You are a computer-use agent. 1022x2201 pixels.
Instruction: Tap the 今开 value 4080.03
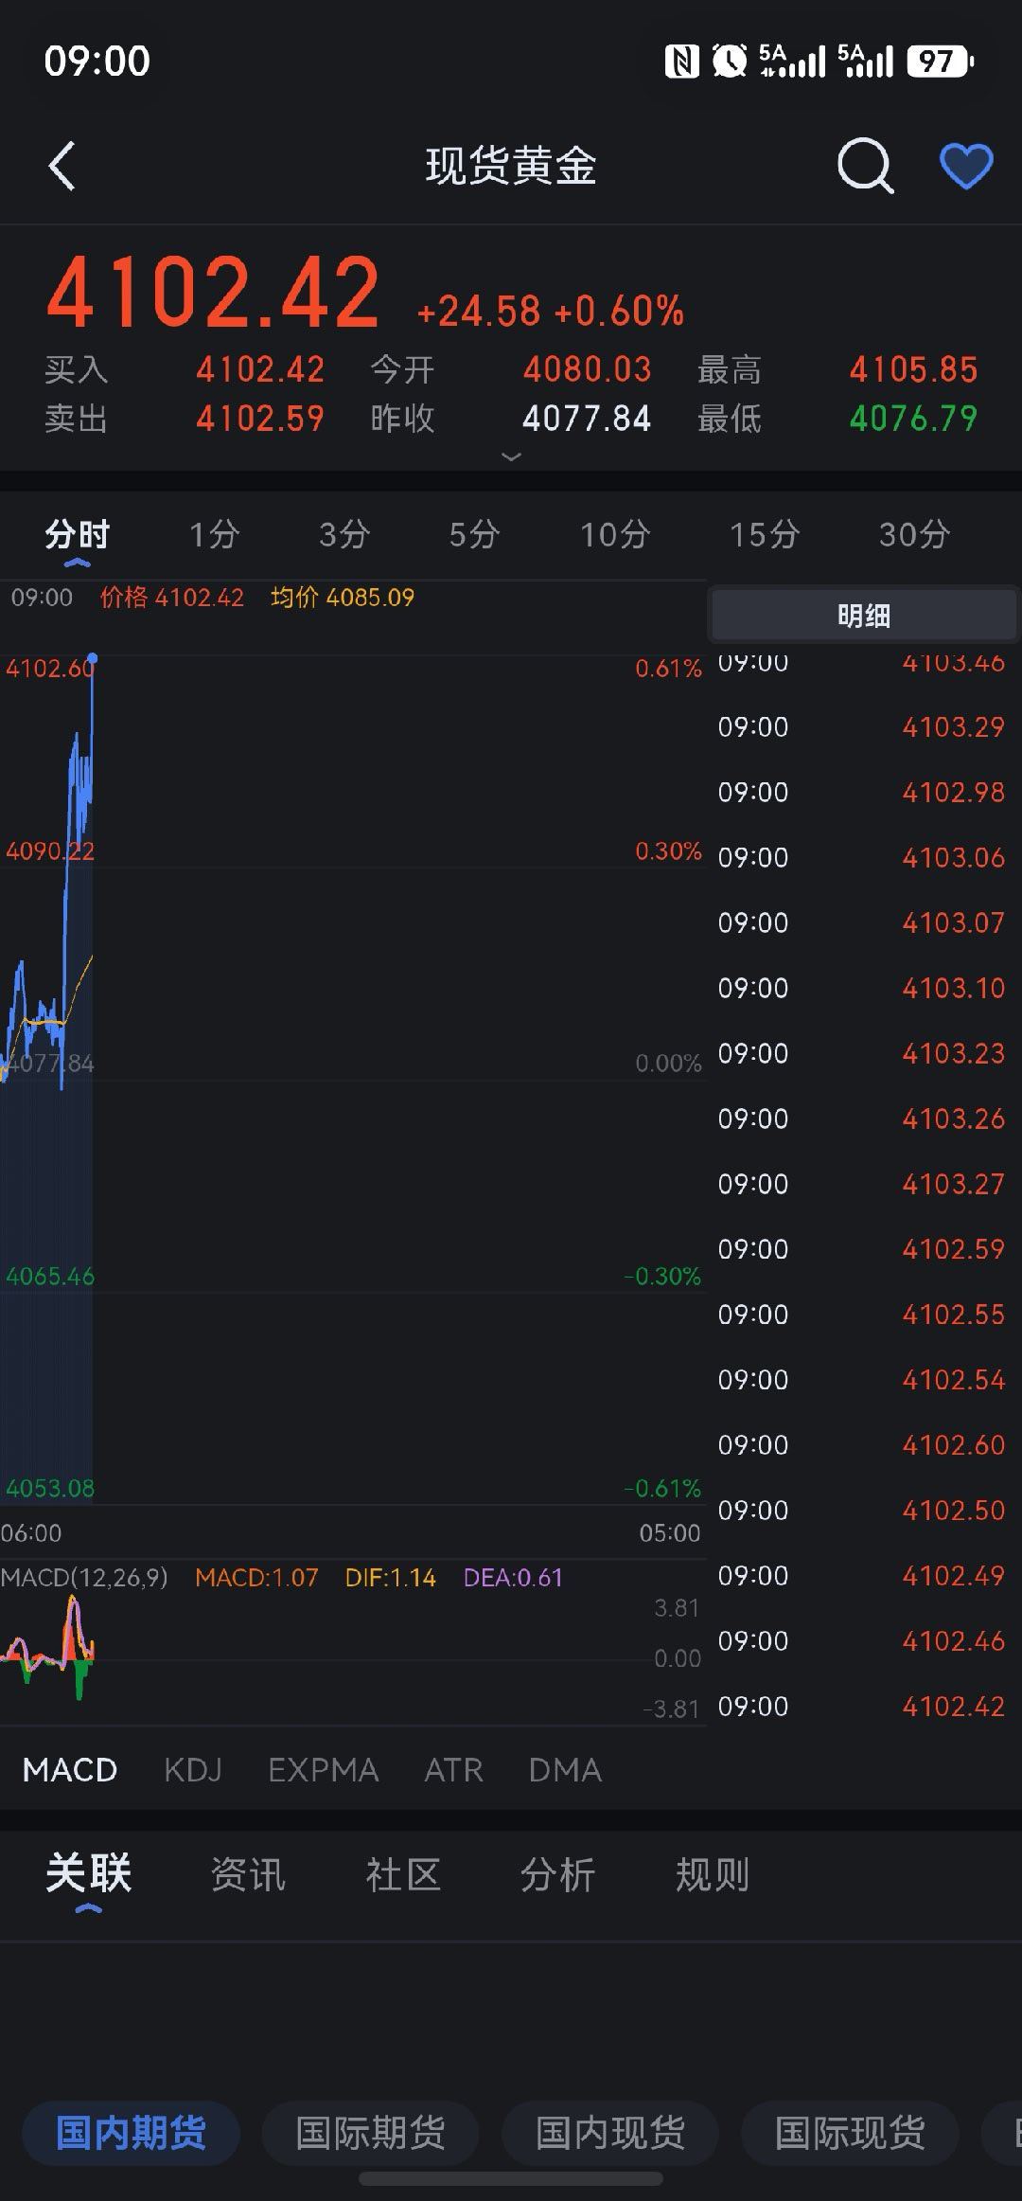click(x=588, y=369)
